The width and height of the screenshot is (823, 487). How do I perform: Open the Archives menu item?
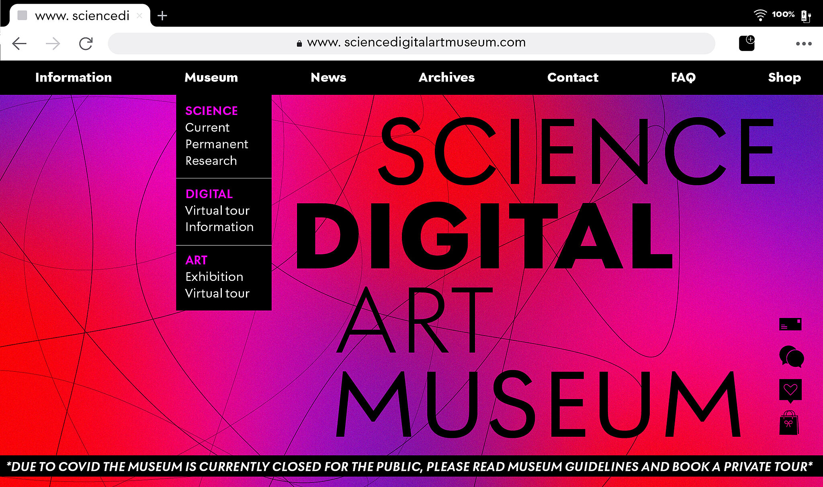coord(447,77)
